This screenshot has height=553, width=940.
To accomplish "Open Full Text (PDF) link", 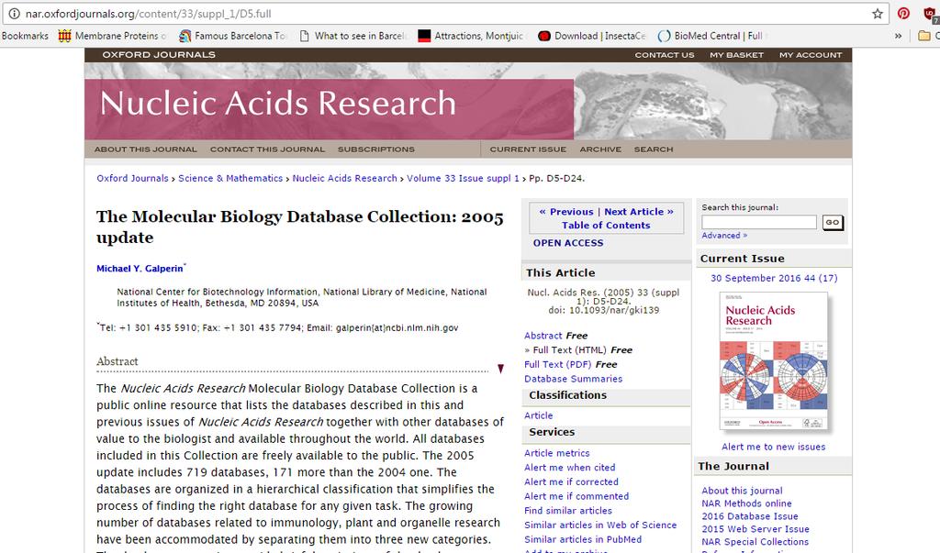I will click(557, 364).
